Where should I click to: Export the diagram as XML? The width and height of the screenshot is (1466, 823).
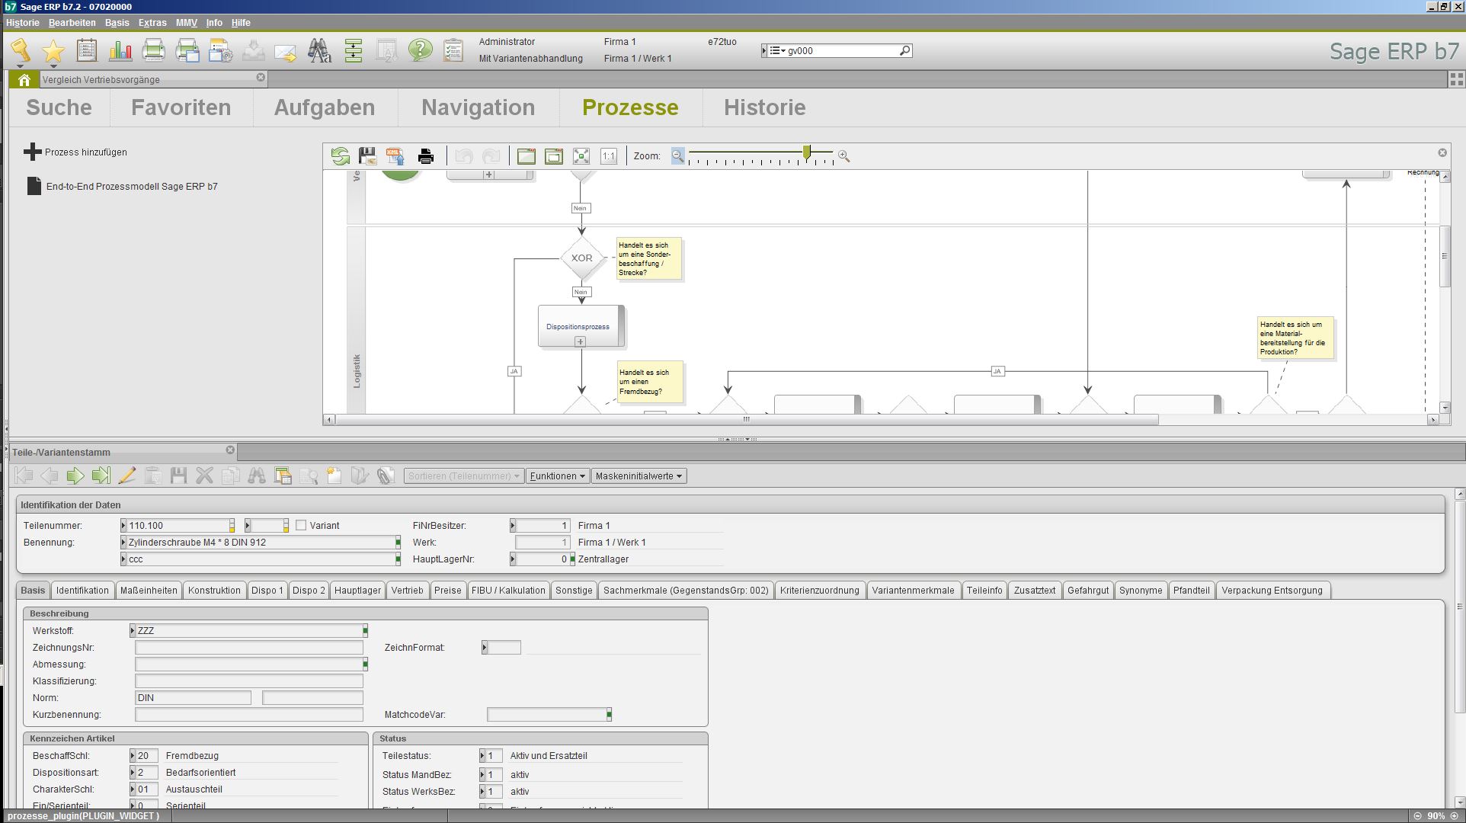coord(395,156)
